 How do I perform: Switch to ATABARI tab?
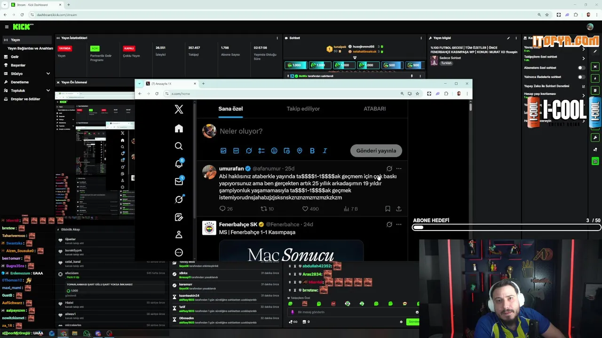[374, 109]
